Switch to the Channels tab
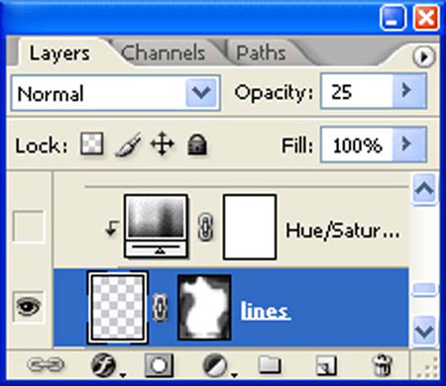 pos(164,52)
